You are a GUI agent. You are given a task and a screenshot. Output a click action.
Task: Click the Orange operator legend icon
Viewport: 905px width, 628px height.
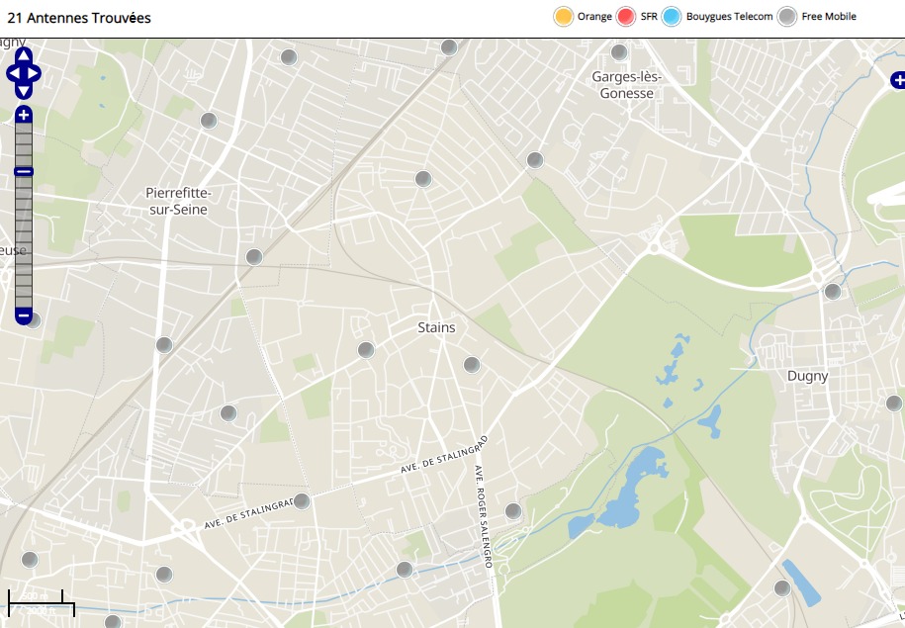click(564, 16)
